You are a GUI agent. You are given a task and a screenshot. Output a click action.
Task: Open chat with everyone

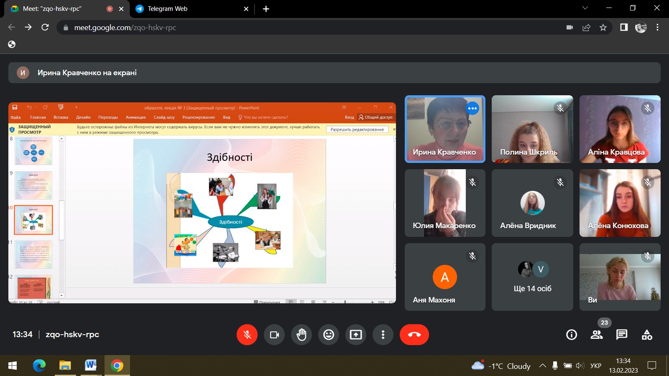[622, 335]
